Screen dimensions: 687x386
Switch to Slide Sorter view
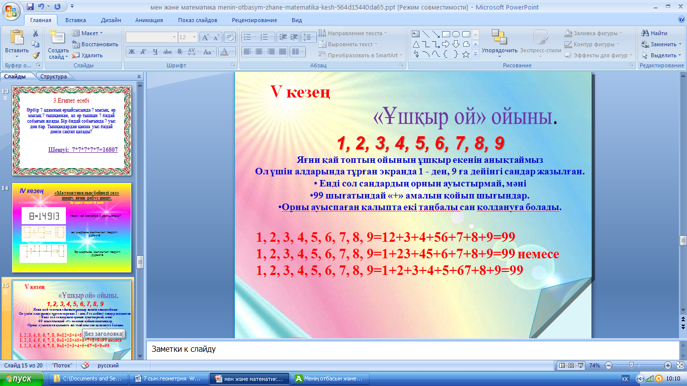[572, 365]
